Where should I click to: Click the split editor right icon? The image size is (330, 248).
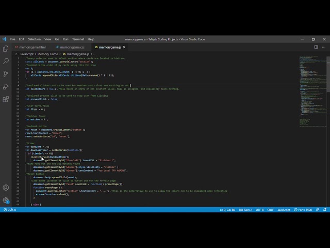pos(316,47)
